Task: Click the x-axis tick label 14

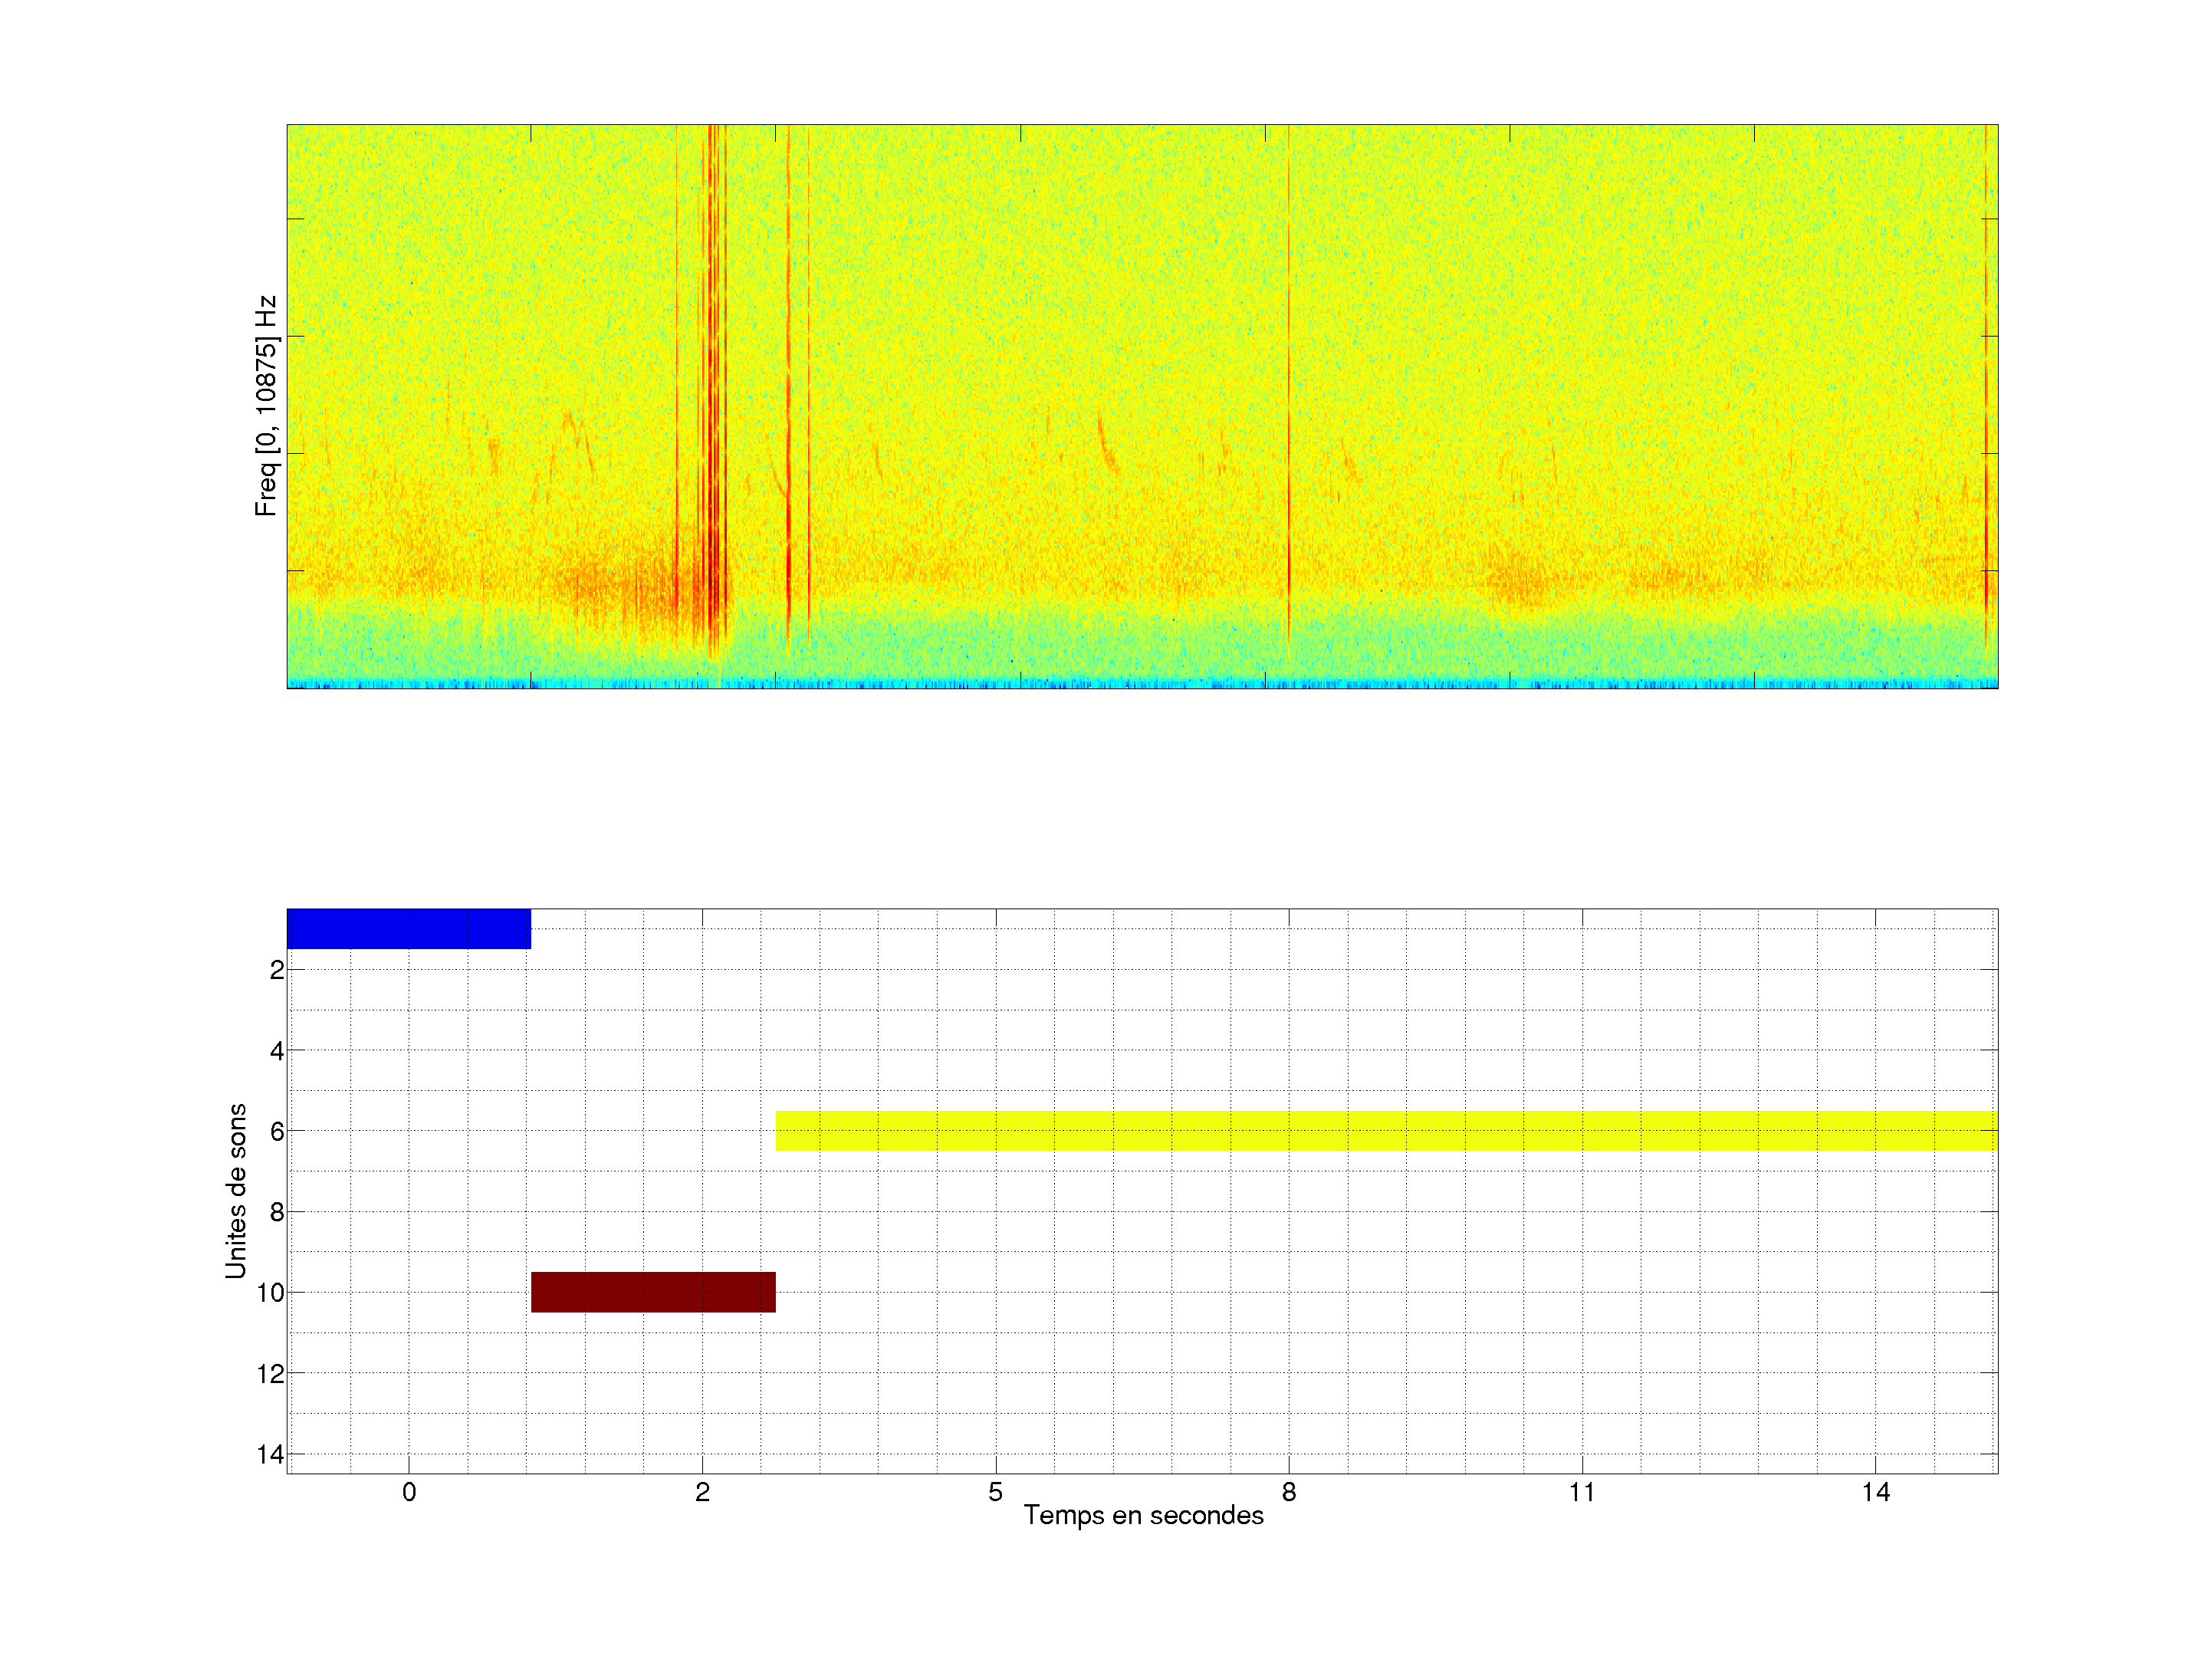Action: point(1875,1492)
